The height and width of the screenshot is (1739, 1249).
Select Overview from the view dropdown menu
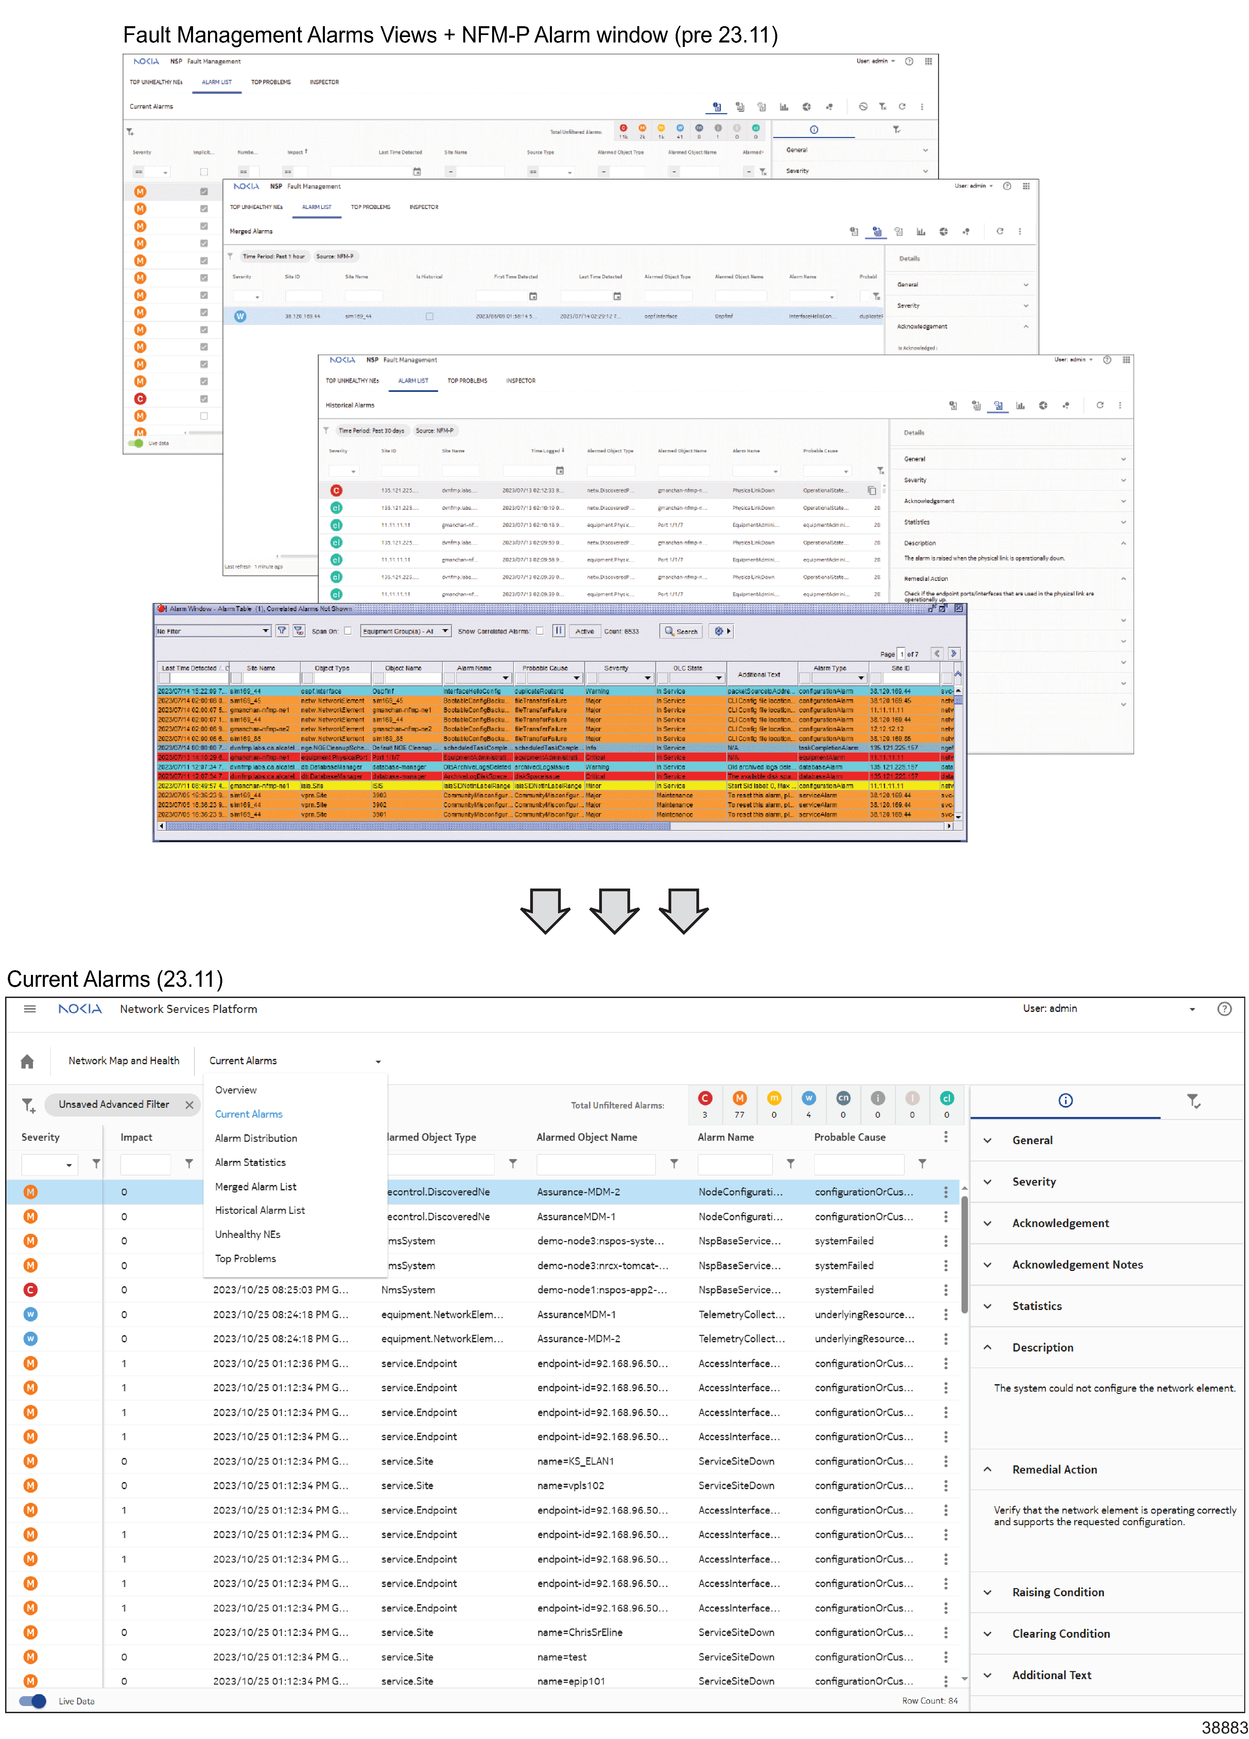(x=236, y=1090)
